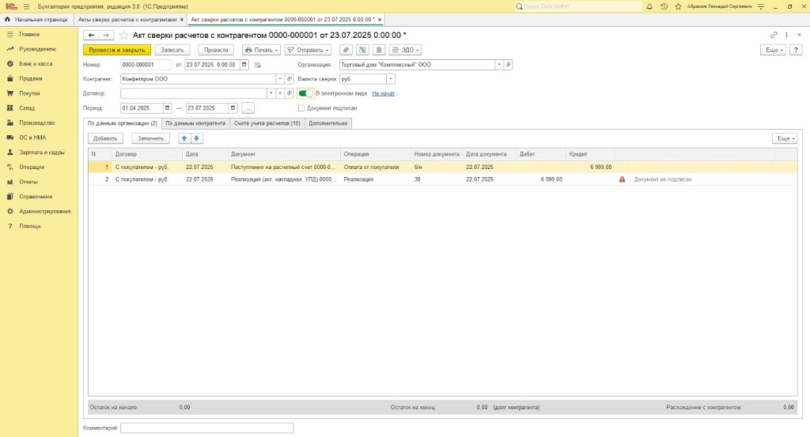This screenshot has width=810, height=437.
Task: Open the 'Отправить' dropdown menu
Action: [308, 50]
